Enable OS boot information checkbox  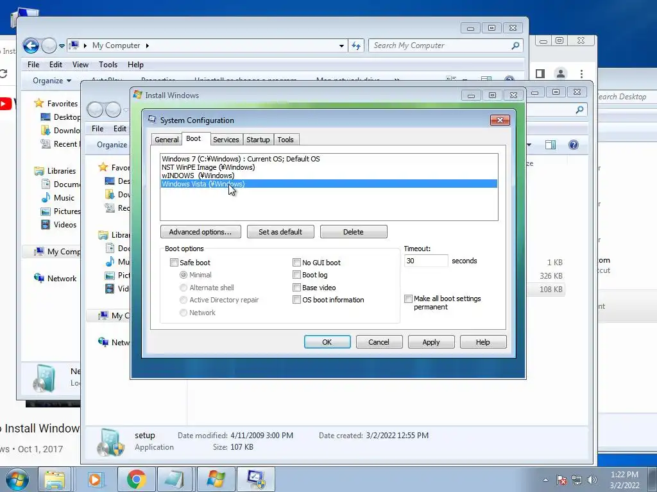[296, 300]
